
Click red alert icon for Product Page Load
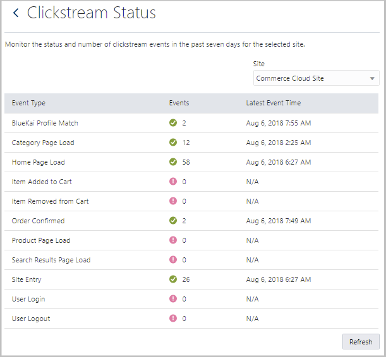coord(173,240)
